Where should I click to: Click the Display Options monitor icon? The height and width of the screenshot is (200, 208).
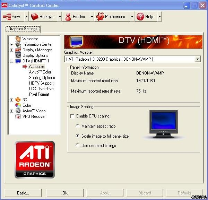[18, 55]
